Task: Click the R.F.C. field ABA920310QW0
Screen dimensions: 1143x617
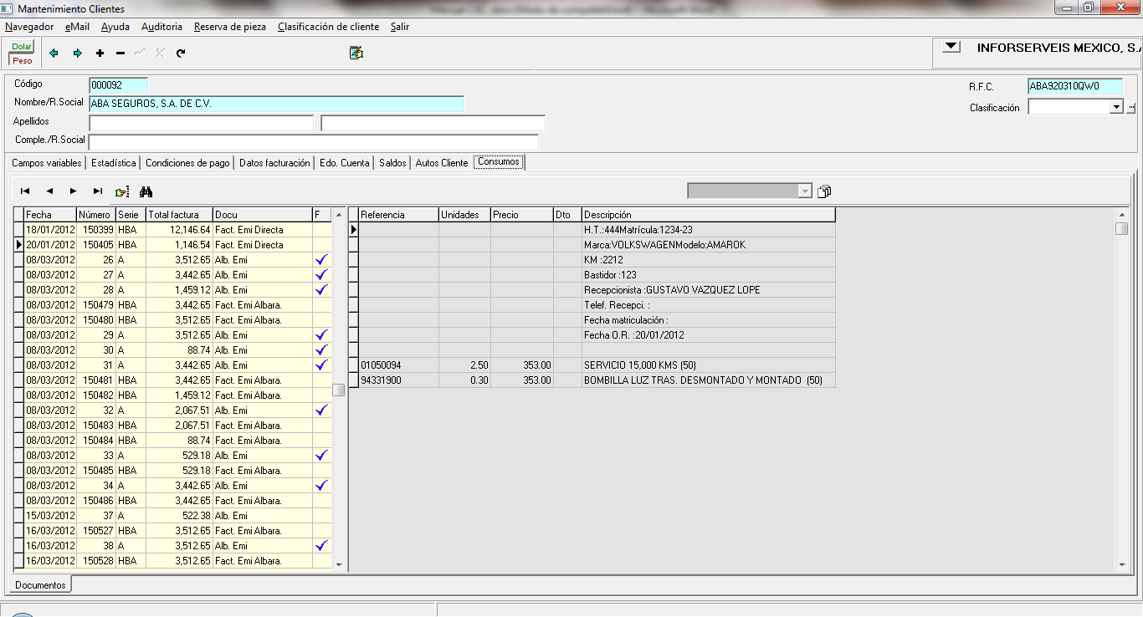Action: tap(1074, 86)
